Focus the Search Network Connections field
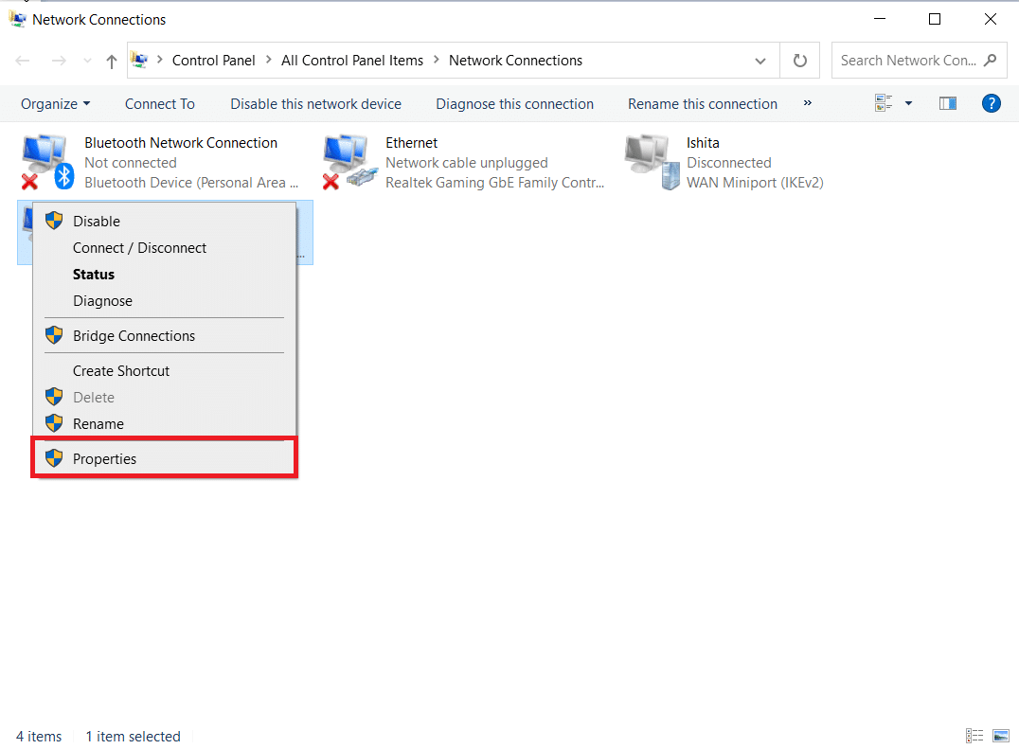 click(x=919, y=61)
